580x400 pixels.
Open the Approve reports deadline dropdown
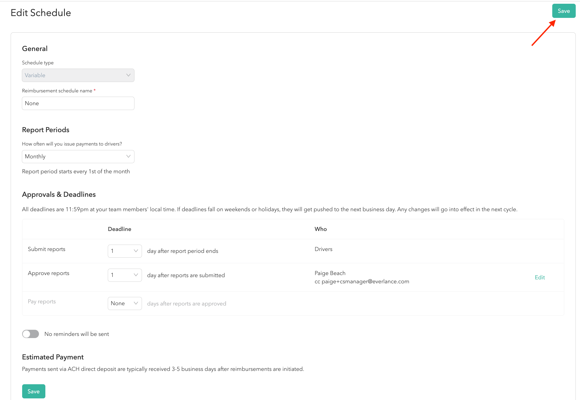[x=121, y=275]
